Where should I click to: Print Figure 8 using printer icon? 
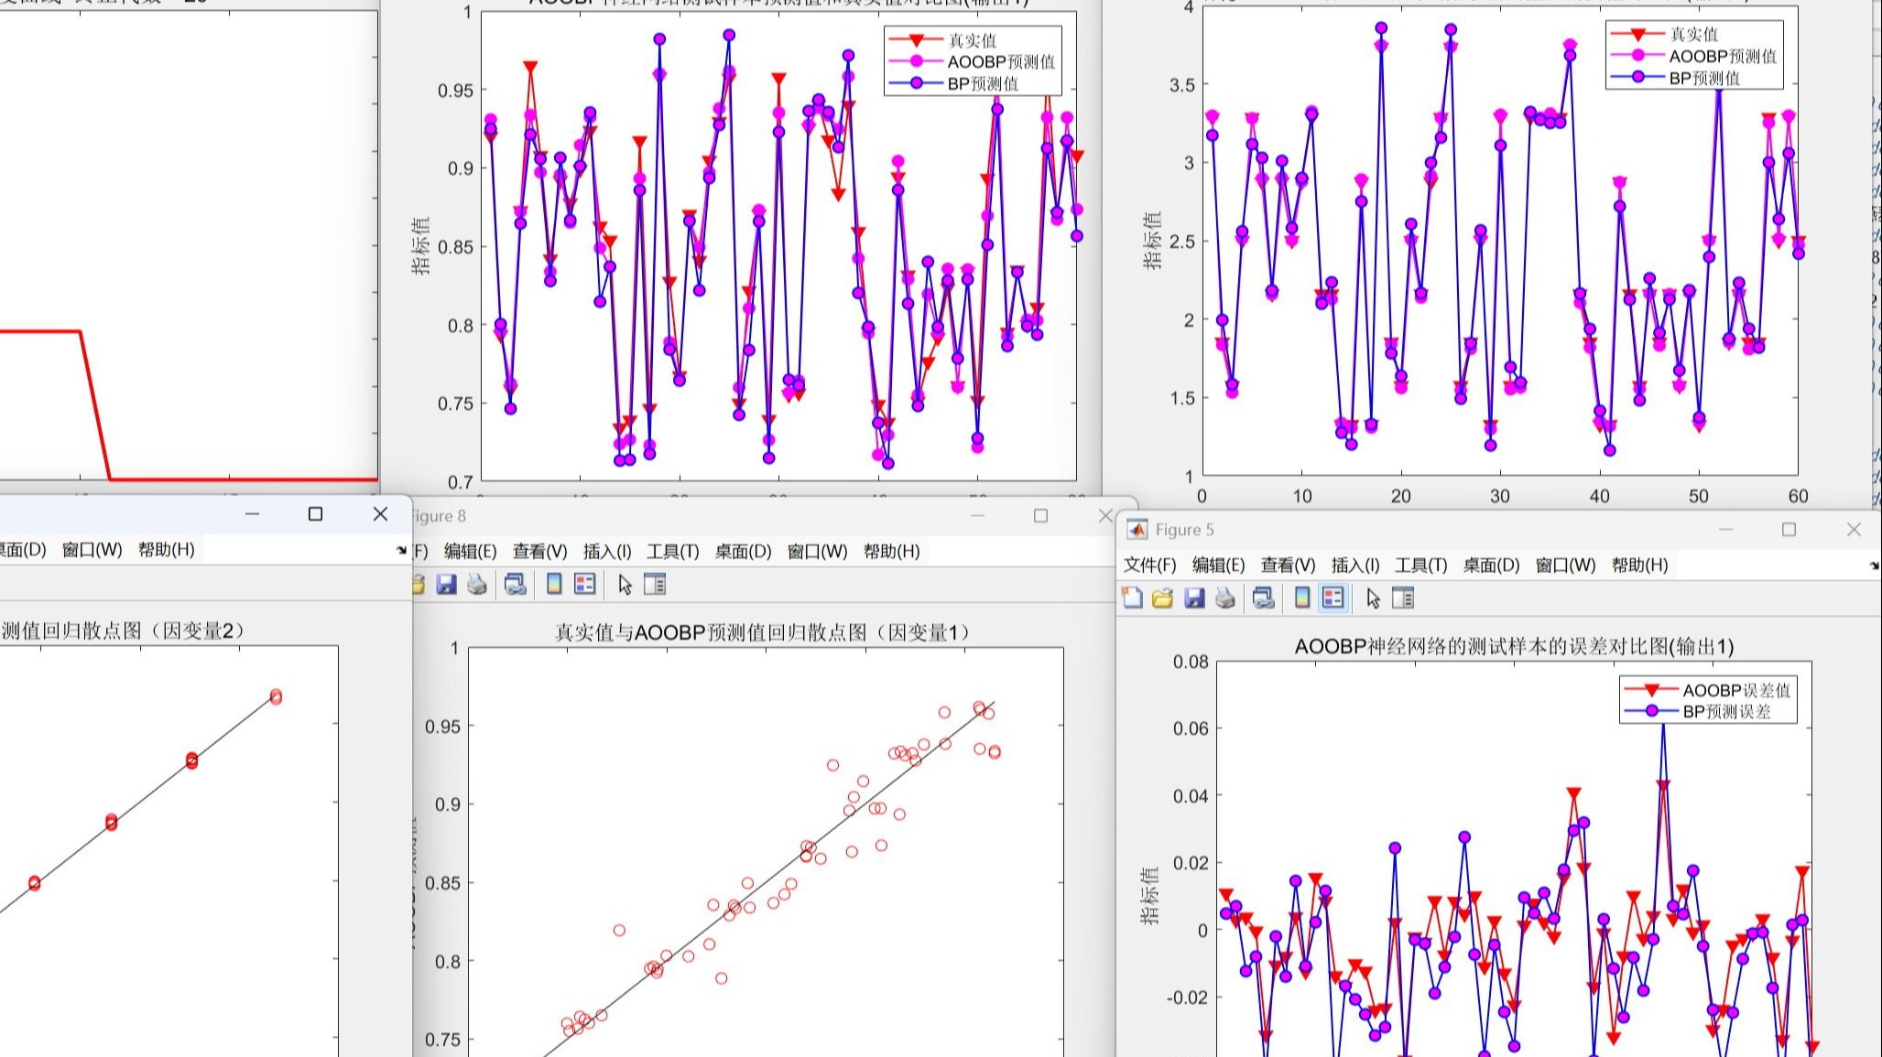coord(477,585)
